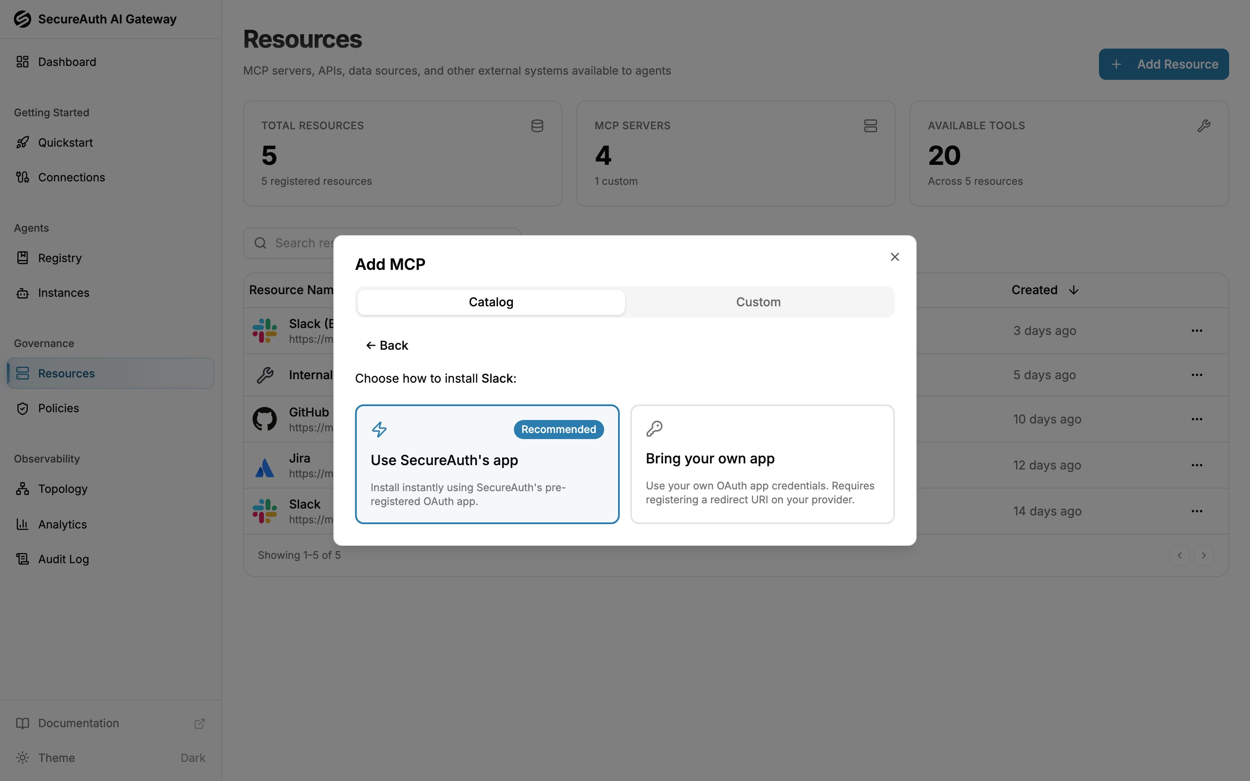
Task: Open Analytics page
Action: [111, 524]
